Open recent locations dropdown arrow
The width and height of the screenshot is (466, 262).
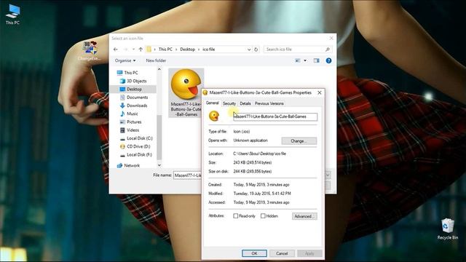pos(133,49)
